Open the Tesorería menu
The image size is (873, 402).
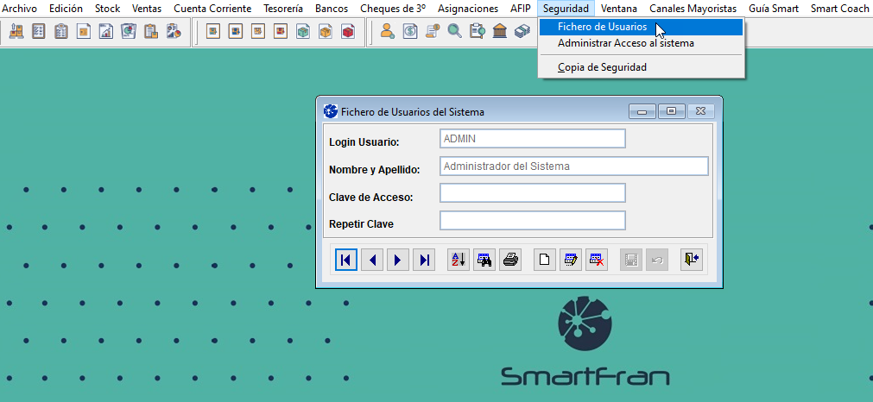click(x=283, y=9)
